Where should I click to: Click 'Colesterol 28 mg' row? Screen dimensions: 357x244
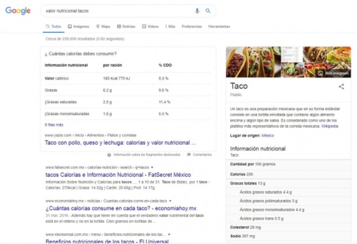click(x=288, y=227)
